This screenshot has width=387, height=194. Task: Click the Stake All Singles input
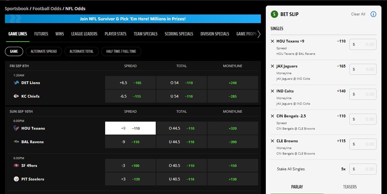pos(363,169)
